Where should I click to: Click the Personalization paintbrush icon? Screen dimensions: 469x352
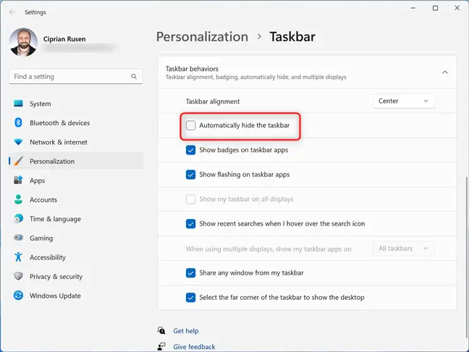[18, 161]
